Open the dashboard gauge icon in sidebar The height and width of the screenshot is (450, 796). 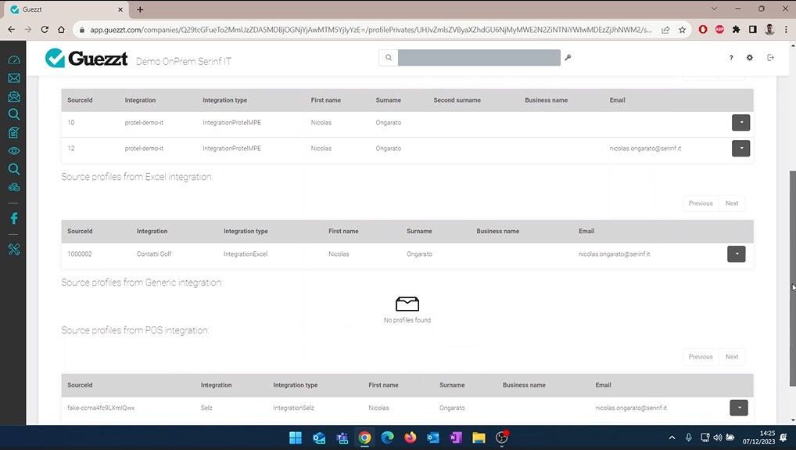click(13, 60)
